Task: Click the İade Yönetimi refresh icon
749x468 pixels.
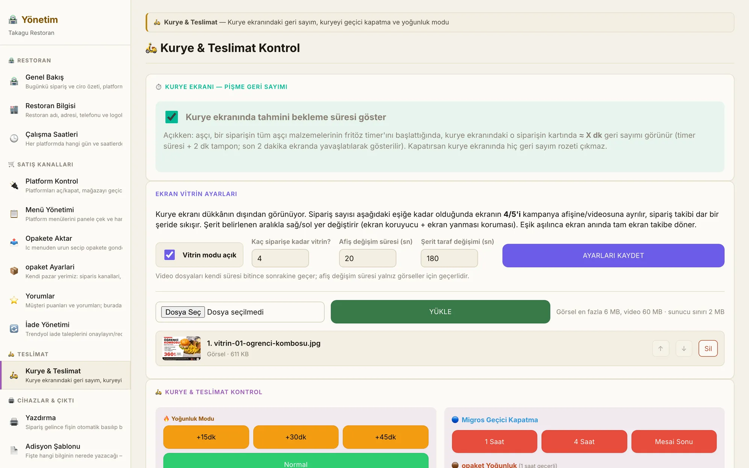Action: (14, 329)
